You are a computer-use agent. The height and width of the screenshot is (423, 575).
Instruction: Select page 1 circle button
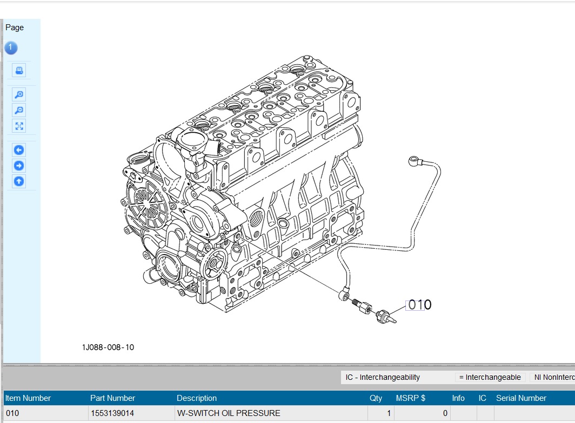point(11,47)
